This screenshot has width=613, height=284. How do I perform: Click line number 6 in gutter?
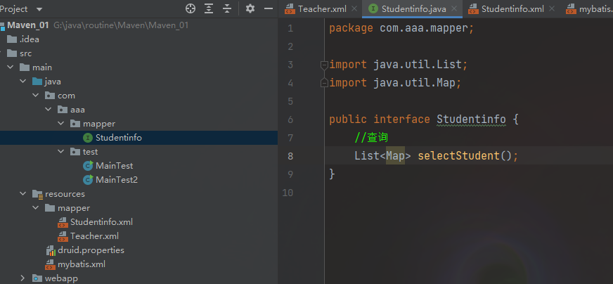[x=290, y=120]
